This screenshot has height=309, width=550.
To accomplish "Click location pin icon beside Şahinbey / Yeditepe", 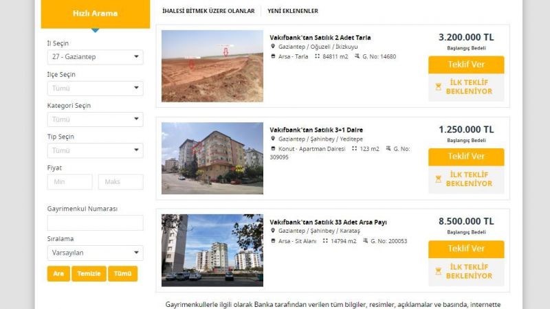I will [x=273, y=139].
